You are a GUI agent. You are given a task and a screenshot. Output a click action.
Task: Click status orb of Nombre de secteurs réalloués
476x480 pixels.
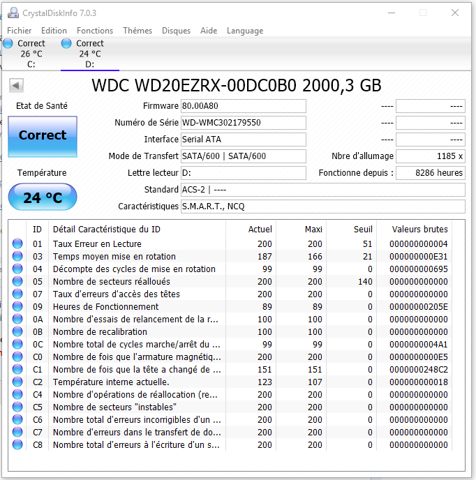pos(17,281)
